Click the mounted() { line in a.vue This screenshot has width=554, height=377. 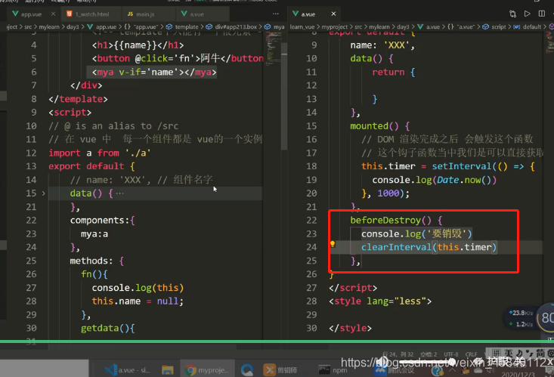coord(380,126)
